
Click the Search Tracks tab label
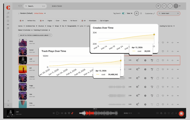57,6
